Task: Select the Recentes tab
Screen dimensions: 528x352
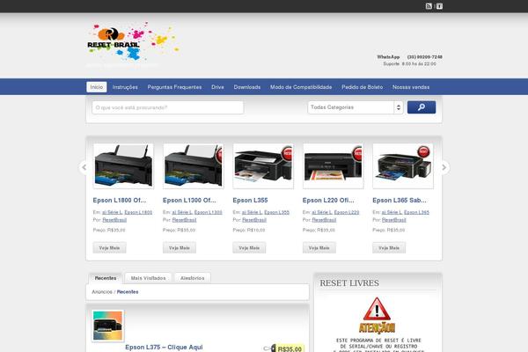Action: pyautogui.click(x=106, y=278)
